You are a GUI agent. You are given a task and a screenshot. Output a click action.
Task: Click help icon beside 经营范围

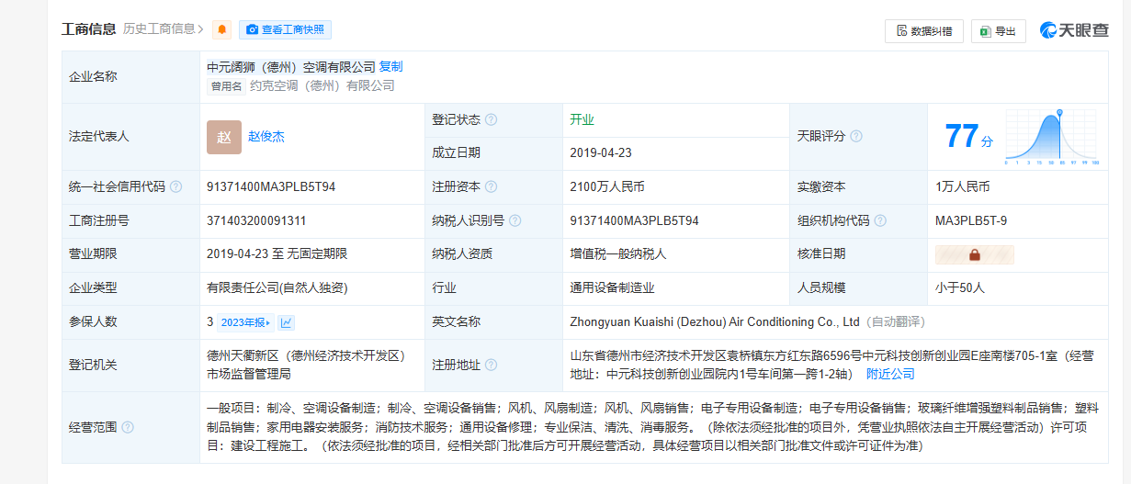point(128,427)
